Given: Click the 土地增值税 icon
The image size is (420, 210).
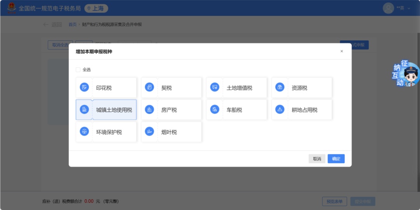Looking at the screenshot, I should point(215,87).
